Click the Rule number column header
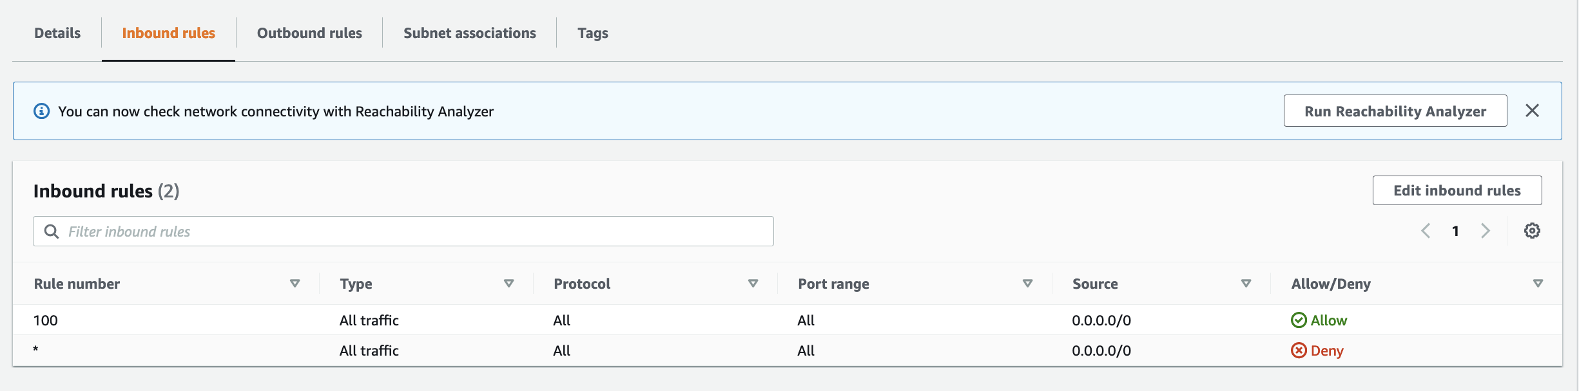Screen dimensions: 1588x391 [x=77, y=284]
